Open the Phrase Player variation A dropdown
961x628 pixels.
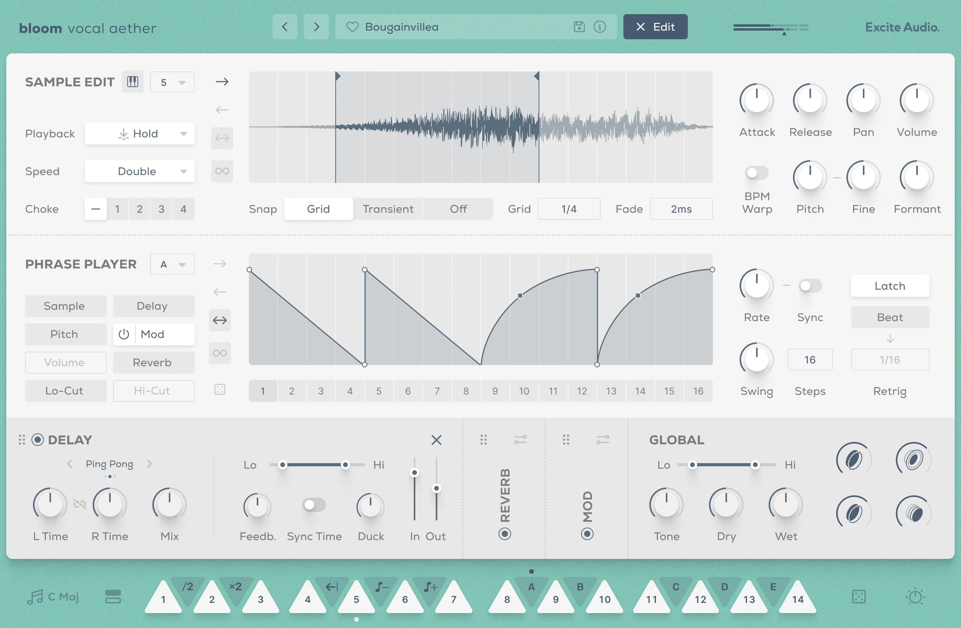[172, 264]
